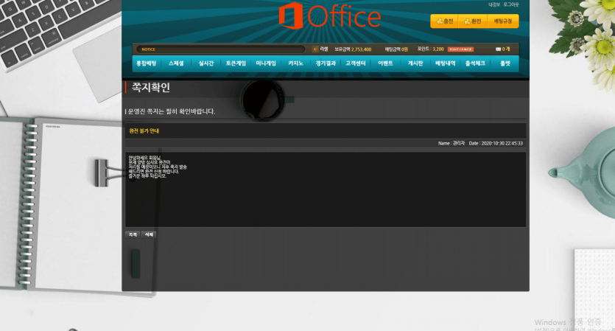Open the 게시판 menu
Image resolution: width=615 pixels, height=331 pixels.
415,63
